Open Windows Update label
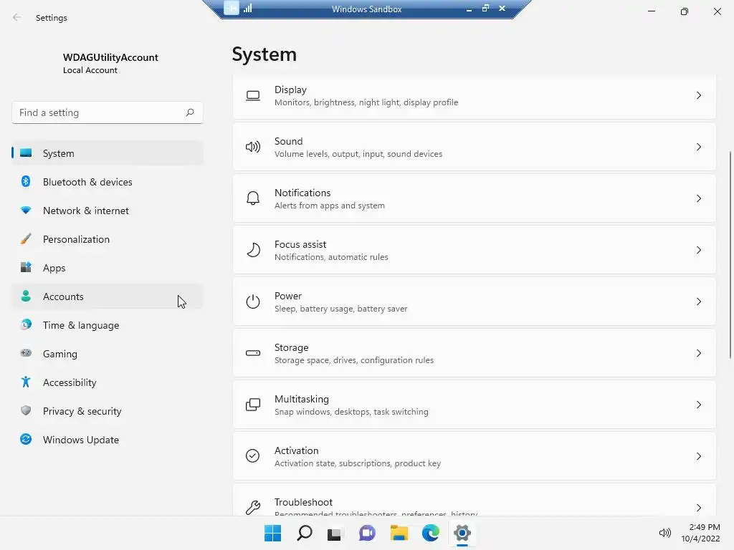Image resolution: width=734 pixels, height=550 pixels. [x=81, y=440]
